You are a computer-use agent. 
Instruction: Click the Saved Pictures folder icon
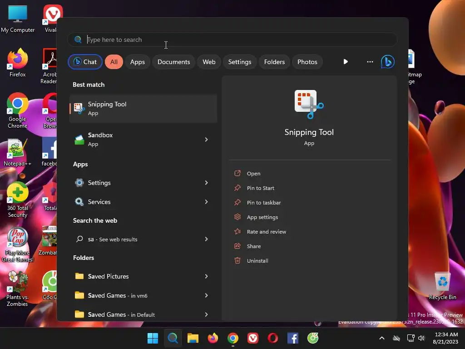pyautogui.click(x=79, y=276)
